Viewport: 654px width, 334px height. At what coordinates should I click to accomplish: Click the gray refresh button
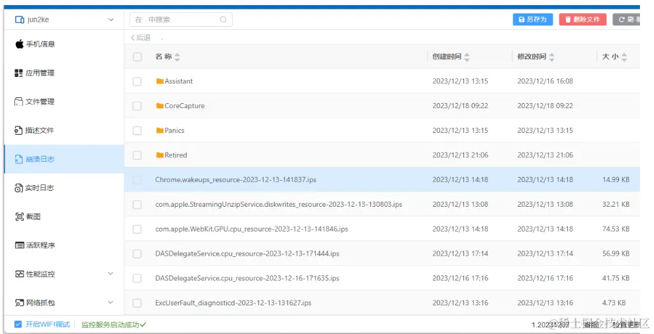(x=626, y=19)
